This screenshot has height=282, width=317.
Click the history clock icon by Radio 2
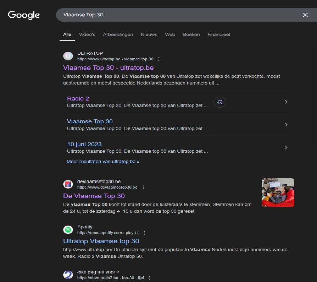(x=220, y=102)
